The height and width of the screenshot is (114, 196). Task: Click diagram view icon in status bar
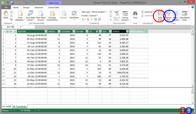[189, 110]
